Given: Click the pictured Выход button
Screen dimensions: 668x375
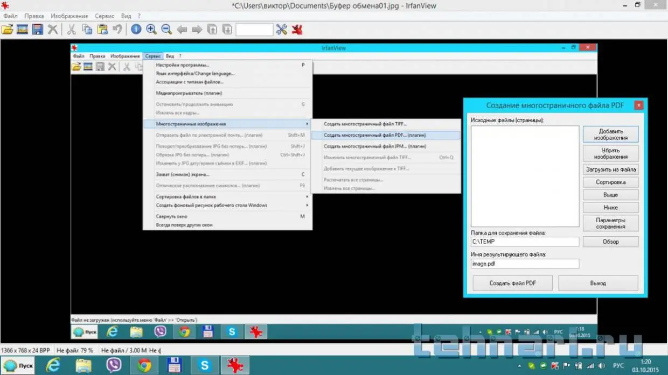Looking at the screenshot, I should 598,283.
